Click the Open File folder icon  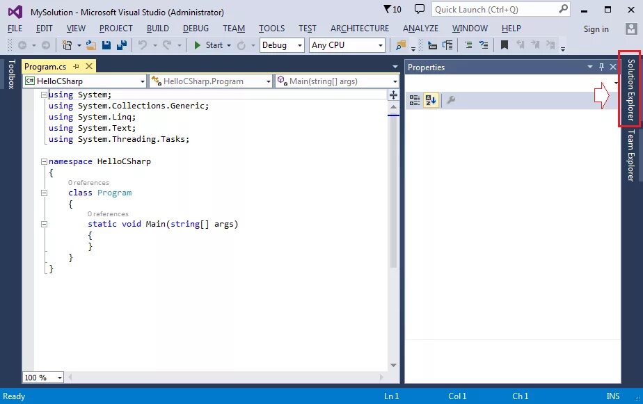[x=91, y=45]
